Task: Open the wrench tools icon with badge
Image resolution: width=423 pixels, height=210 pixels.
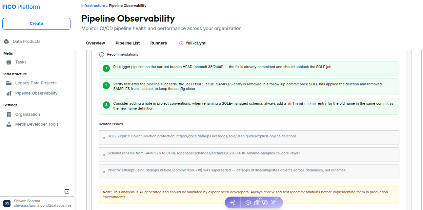Action: point(274,202)
